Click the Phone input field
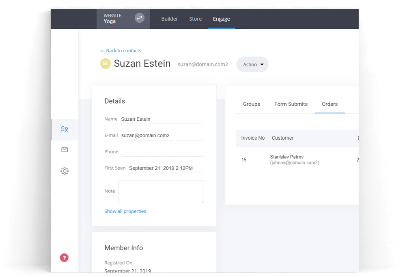409x277 pixels. [162, 151]
